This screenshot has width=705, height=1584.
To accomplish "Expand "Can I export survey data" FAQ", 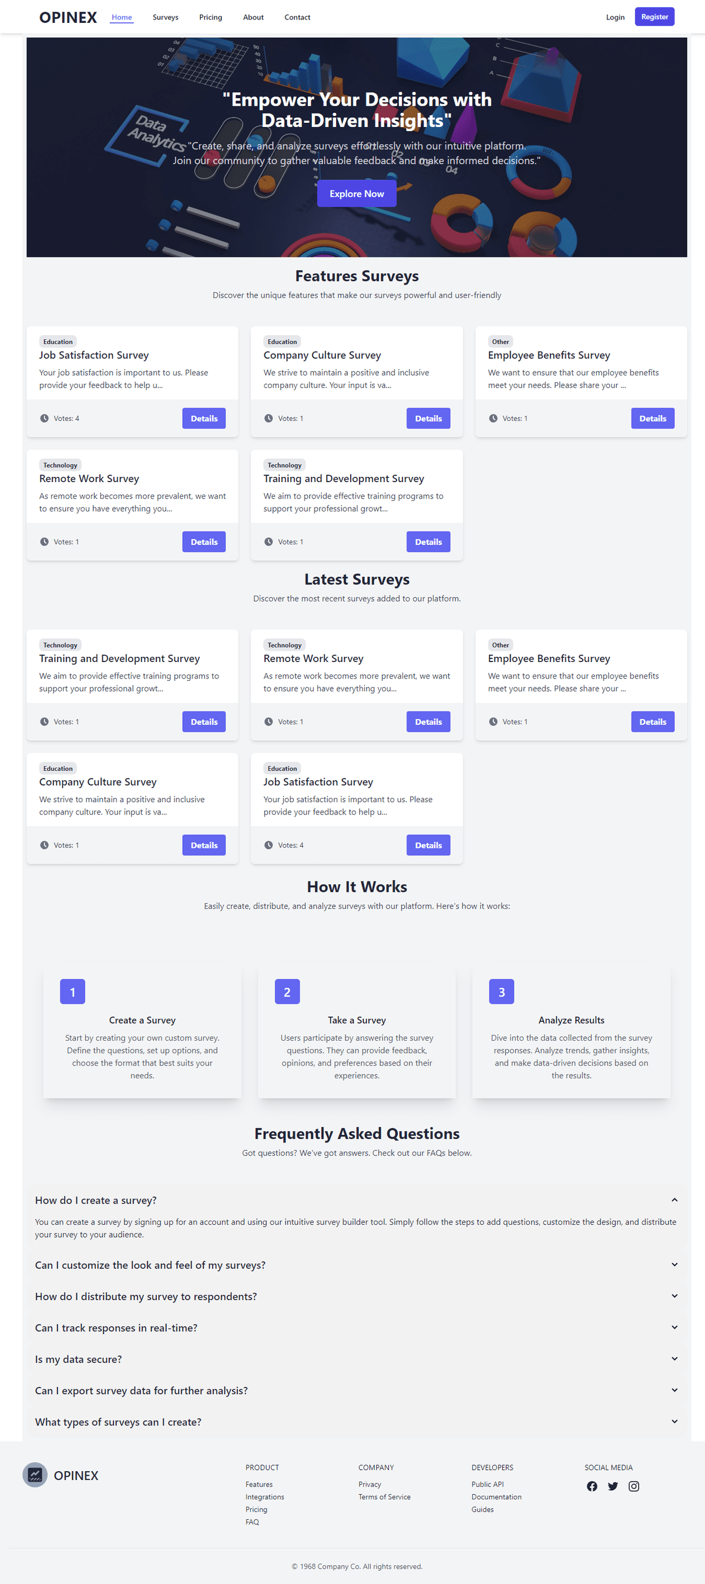I will pyautogui.click(x=674, y=1390).
